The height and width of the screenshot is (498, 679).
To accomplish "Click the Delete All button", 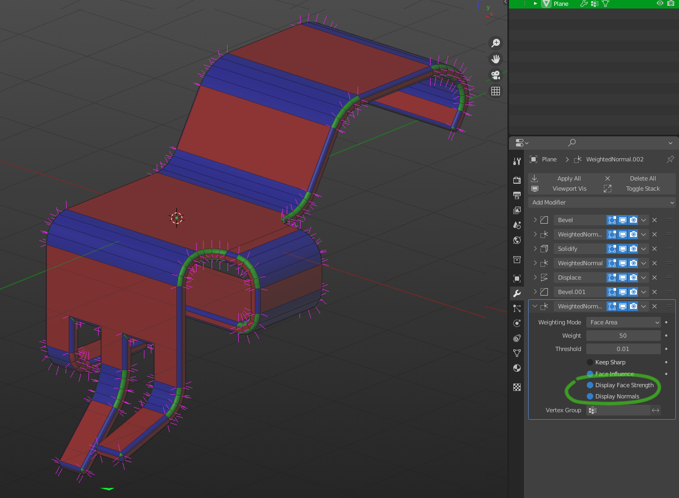I will click(x=639, y=178).
